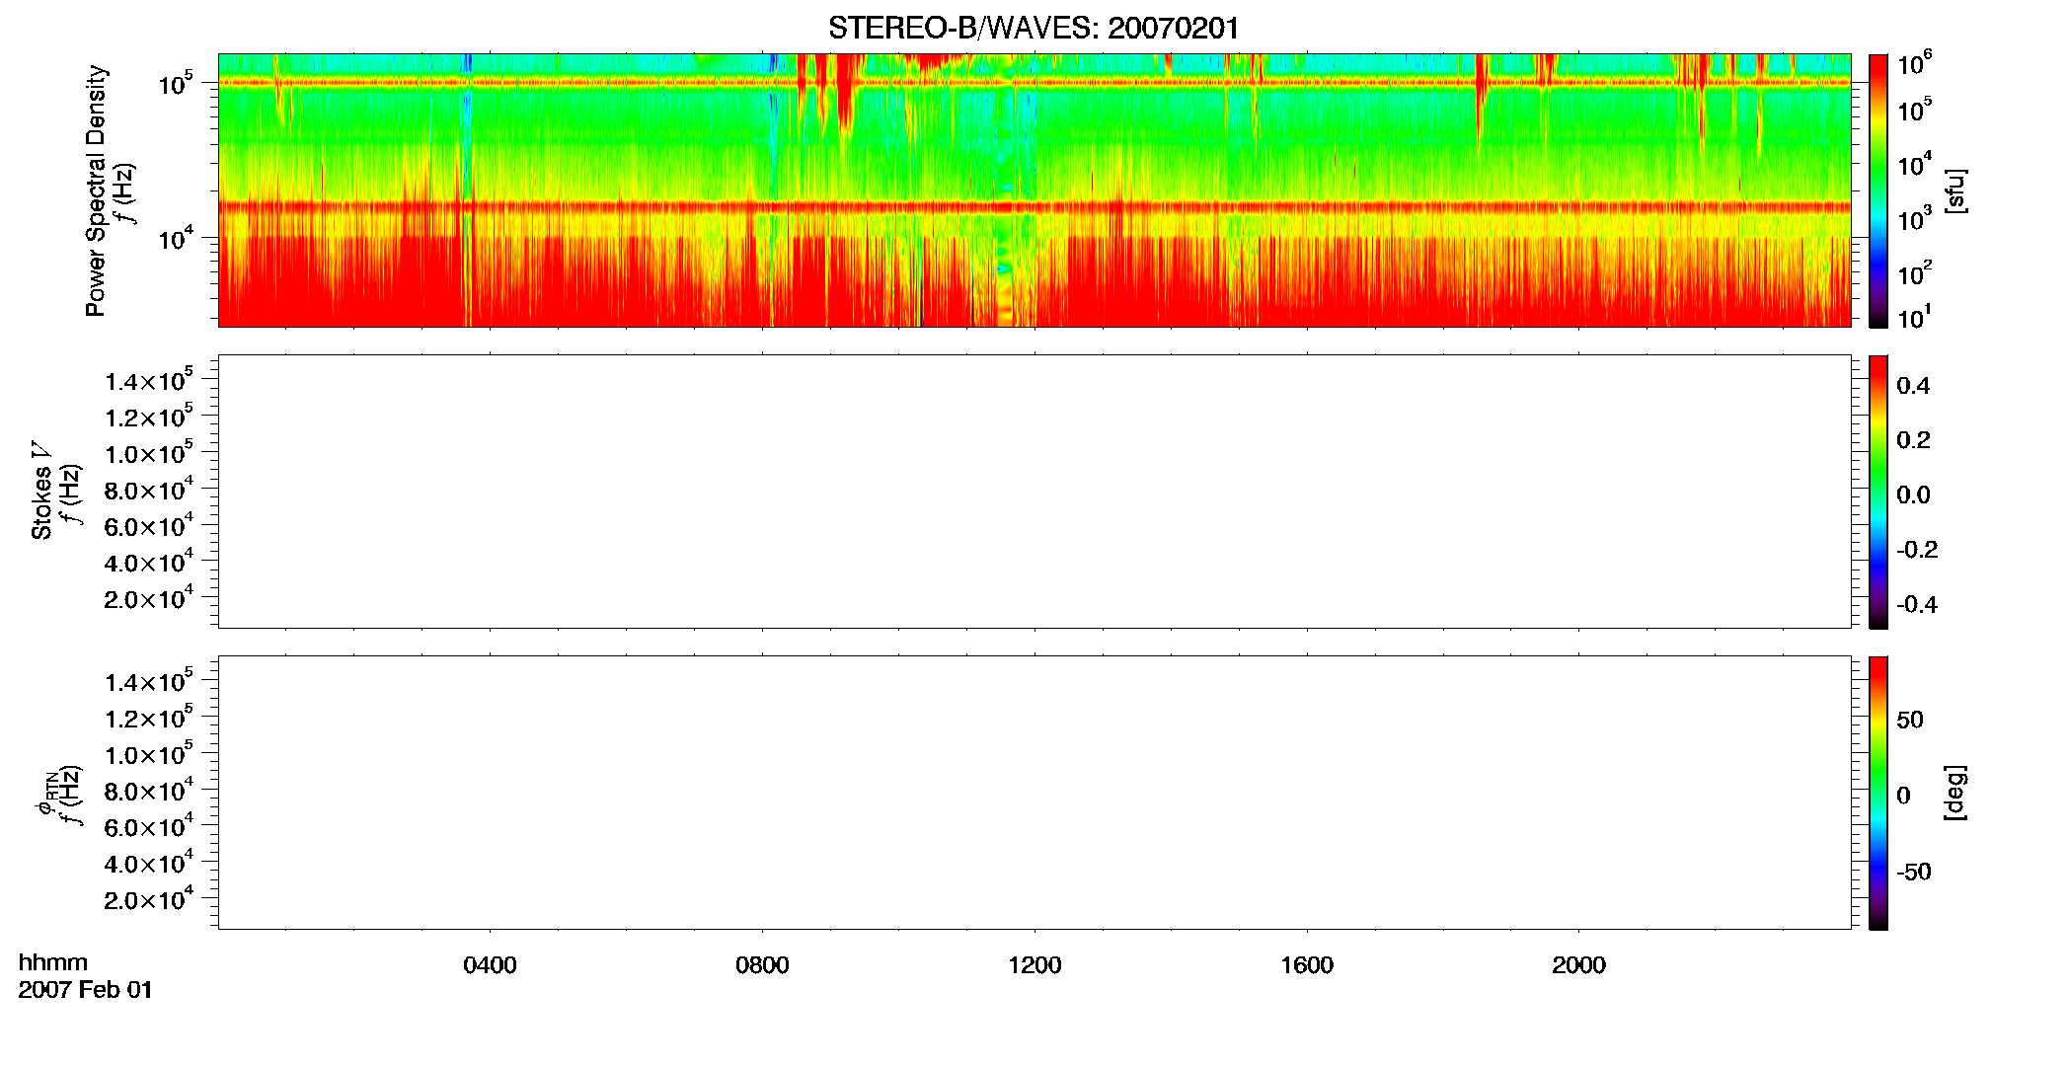
Task: Click the 0.2 Stokes colorbar label
Action: [1913, 440]
